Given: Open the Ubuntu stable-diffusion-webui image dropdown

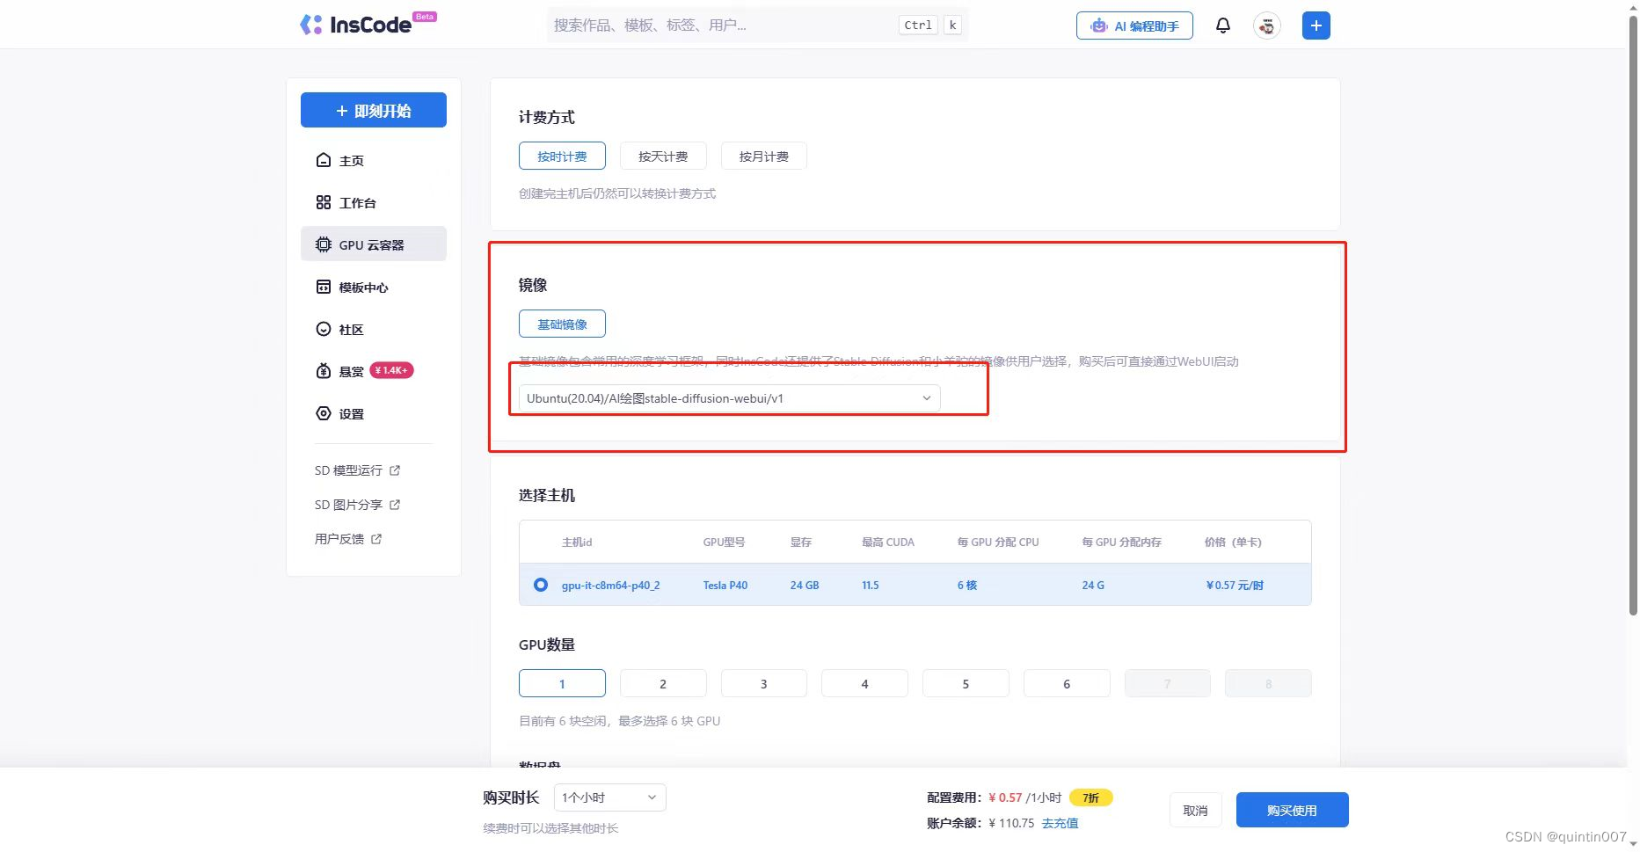Looking at the screenshot, I should pyautogui.click(x=729, y=398).
